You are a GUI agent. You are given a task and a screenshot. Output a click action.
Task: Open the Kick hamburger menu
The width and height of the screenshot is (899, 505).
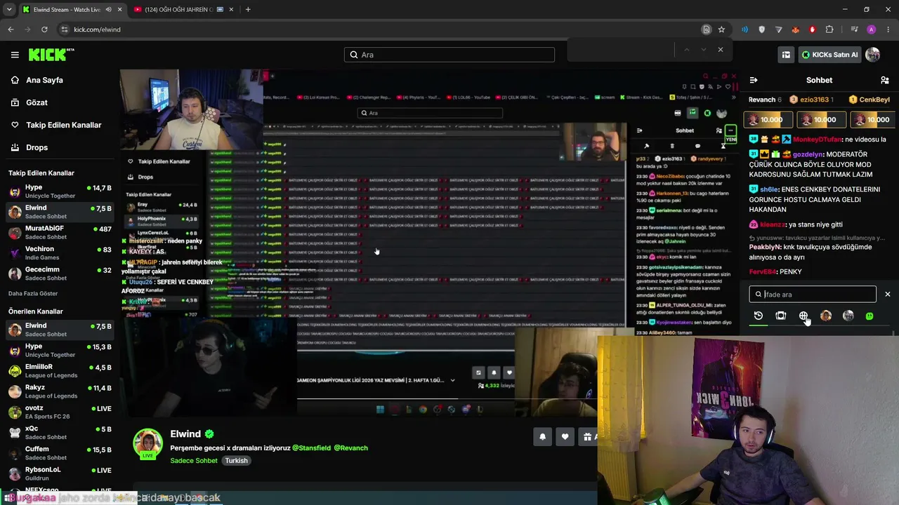tap(15, 55)
